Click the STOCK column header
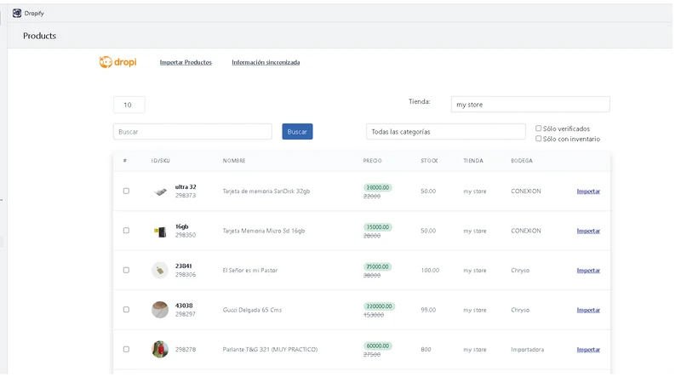 [429, 161]
